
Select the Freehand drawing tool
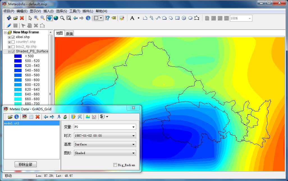(x=152, y=18)
